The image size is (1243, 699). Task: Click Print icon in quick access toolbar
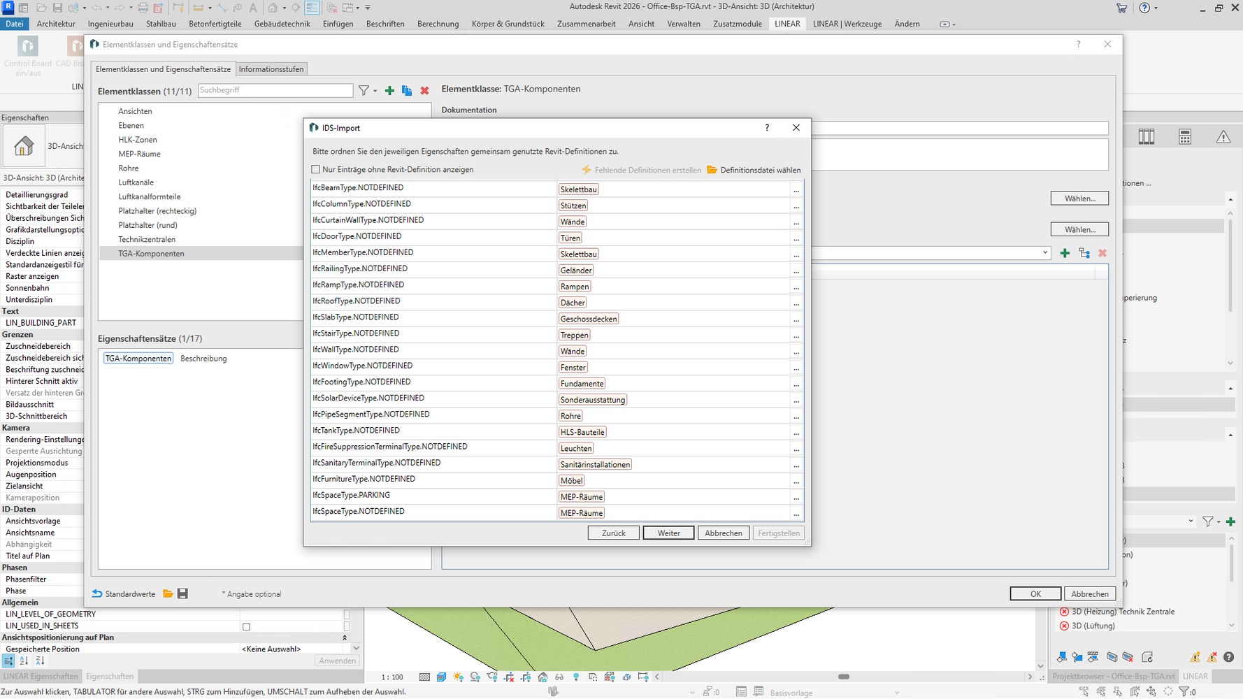tap(143, 8)
